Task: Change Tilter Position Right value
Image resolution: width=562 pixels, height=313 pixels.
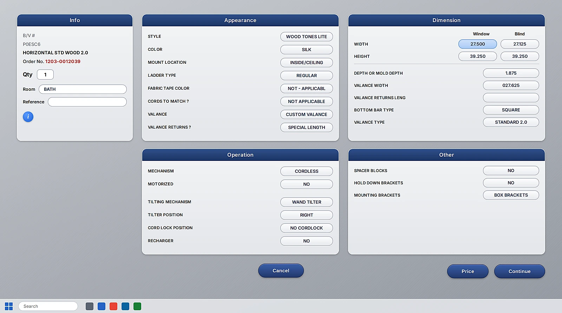Action: coord(307,215)
